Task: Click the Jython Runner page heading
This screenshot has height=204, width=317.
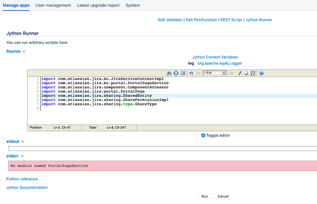Action: pos(22,33)
